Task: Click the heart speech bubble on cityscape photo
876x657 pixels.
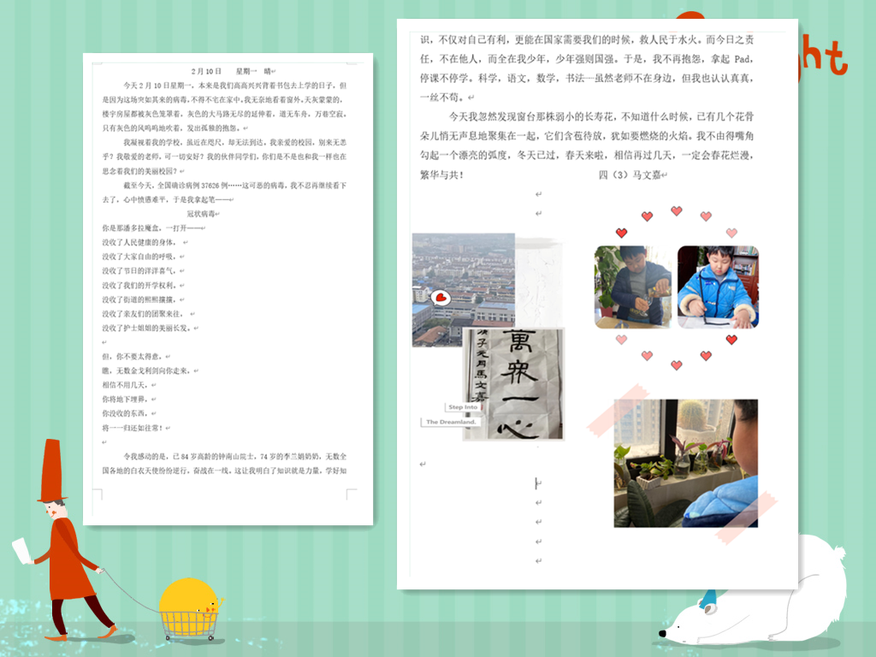Action: point(441,297)
